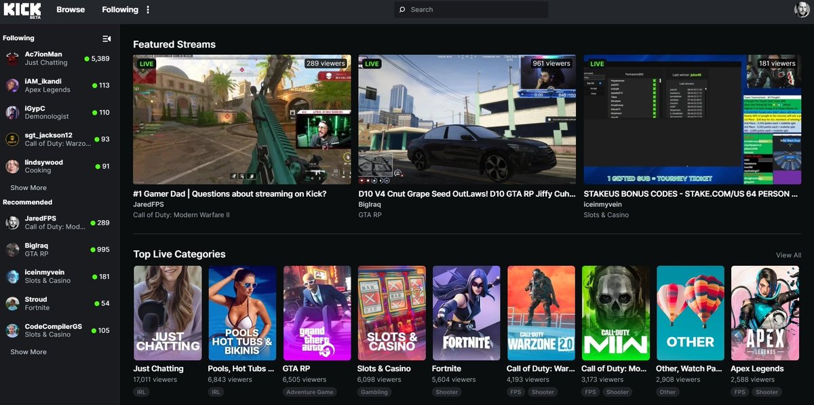Click iGypC's avatar in sidebar

click(12, 113)
